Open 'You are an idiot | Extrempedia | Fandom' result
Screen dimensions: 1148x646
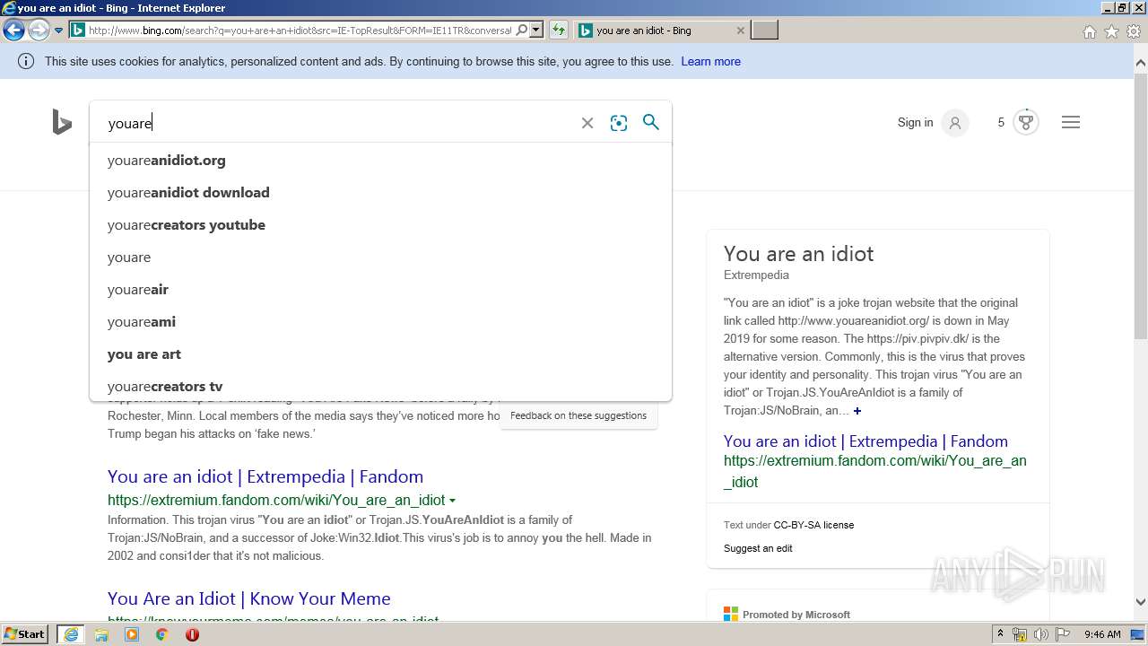coord(265,476)
